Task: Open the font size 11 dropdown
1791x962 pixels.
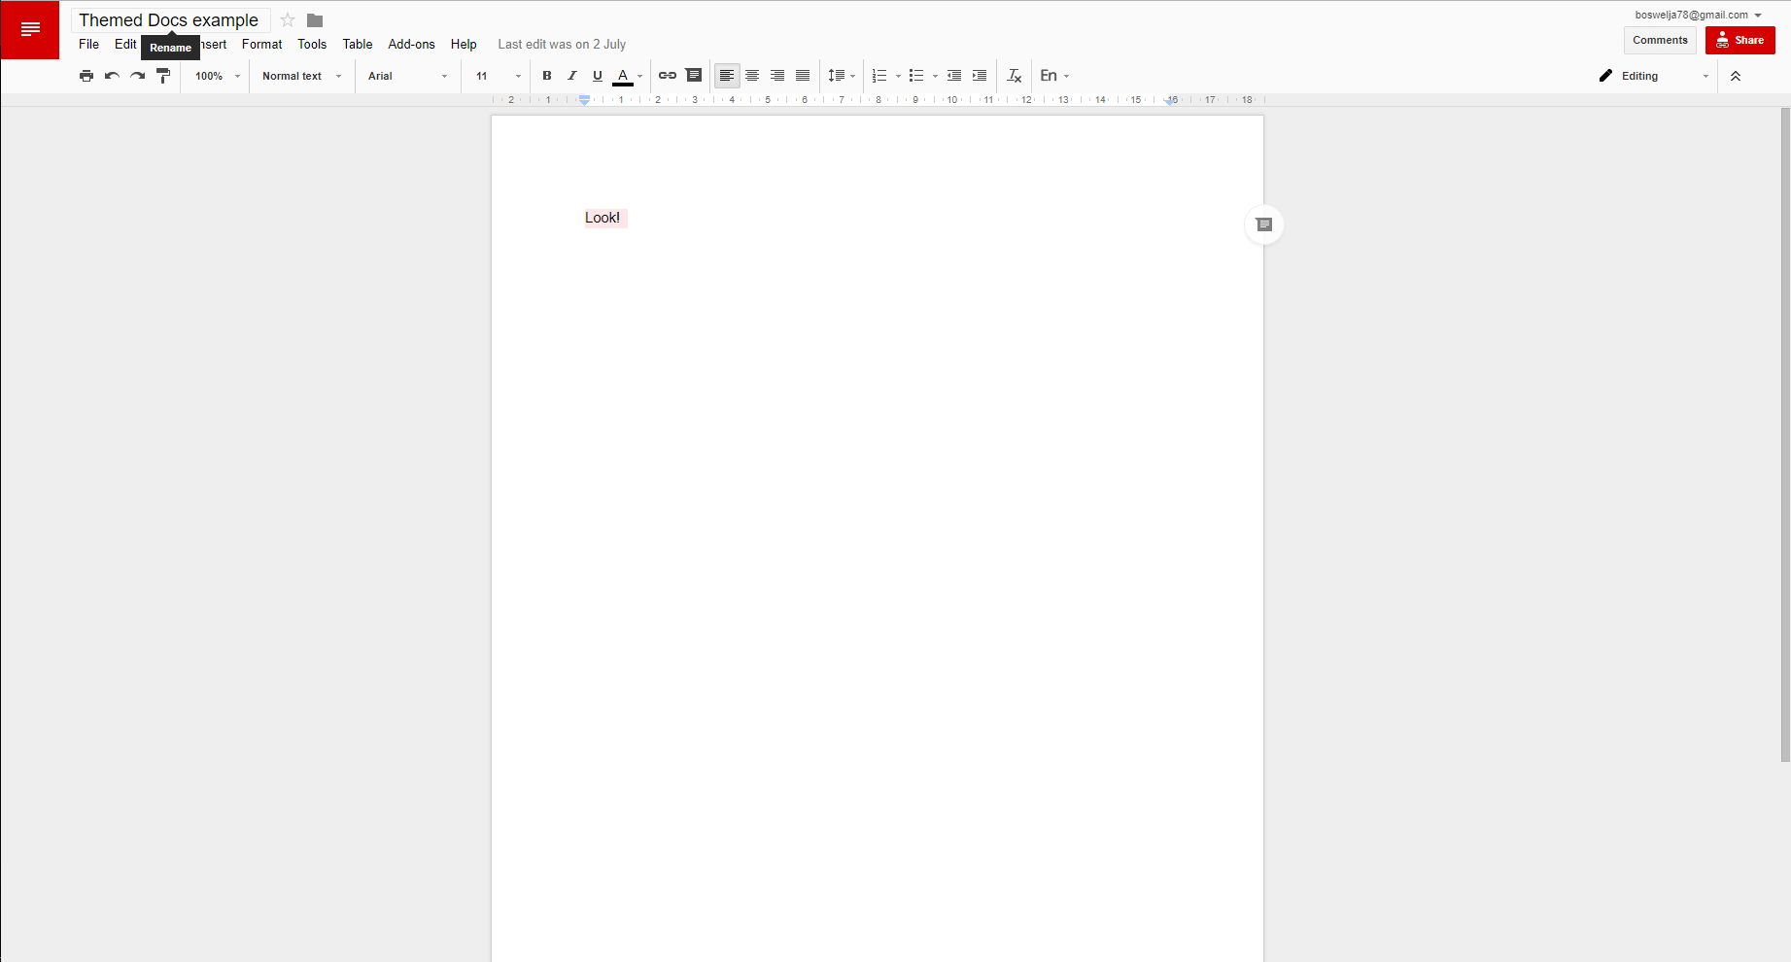Action: (x=499, y=76)
